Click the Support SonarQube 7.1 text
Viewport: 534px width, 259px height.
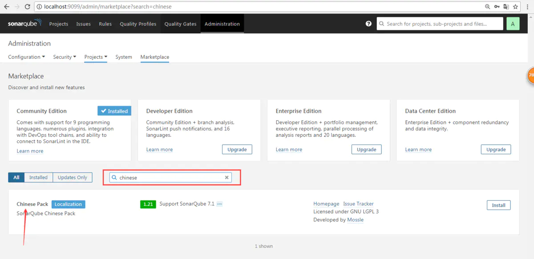point(187,204)
